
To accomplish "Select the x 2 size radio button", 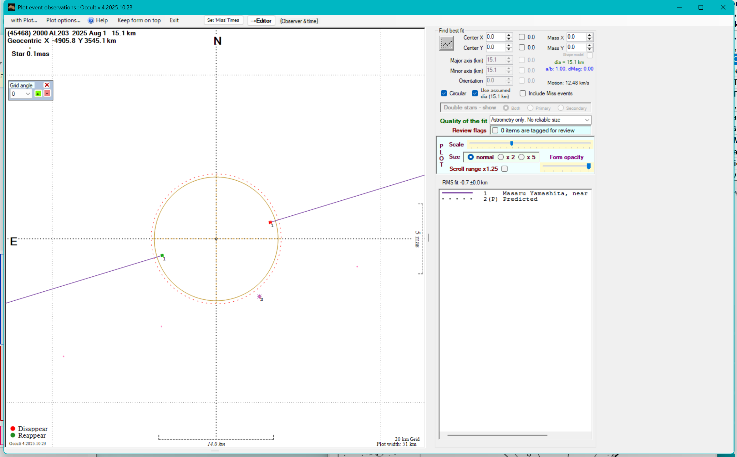I will [501, 157].
